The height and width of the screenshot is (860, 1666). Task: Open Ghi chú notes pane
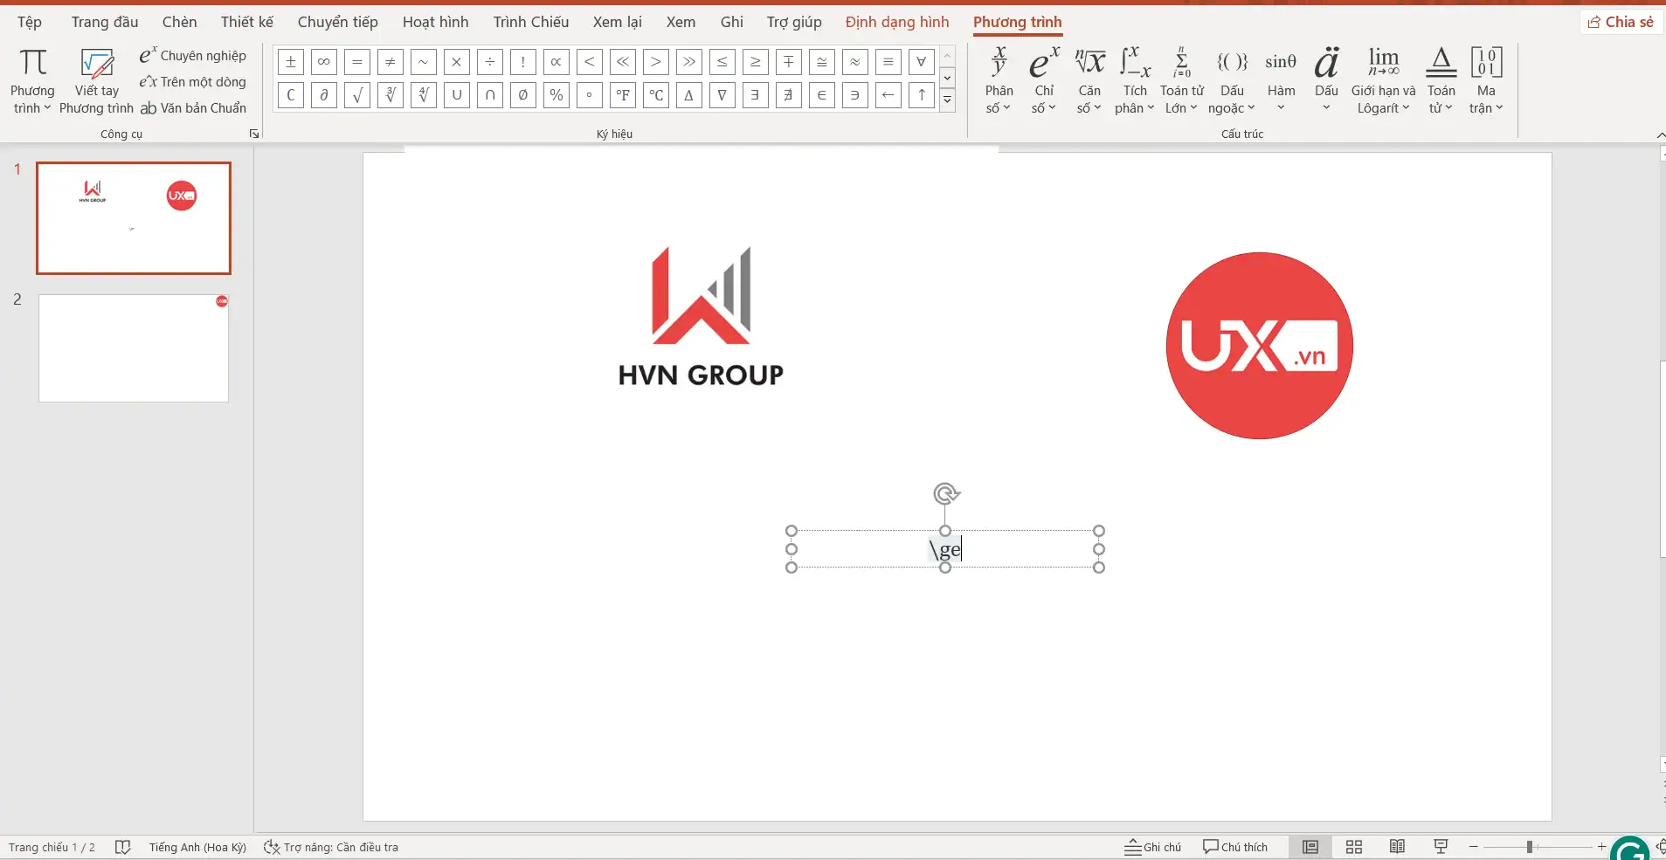1152,847
